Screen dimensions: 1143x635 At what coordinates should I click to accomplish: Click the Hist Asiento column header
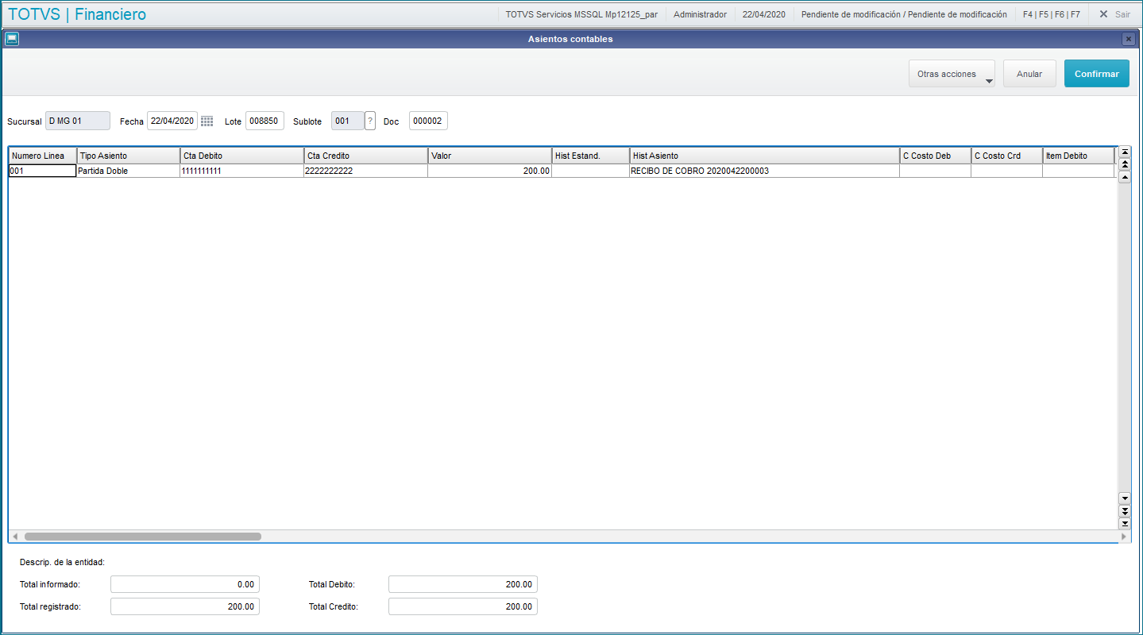pyautogui.click(x=765, y=156)
